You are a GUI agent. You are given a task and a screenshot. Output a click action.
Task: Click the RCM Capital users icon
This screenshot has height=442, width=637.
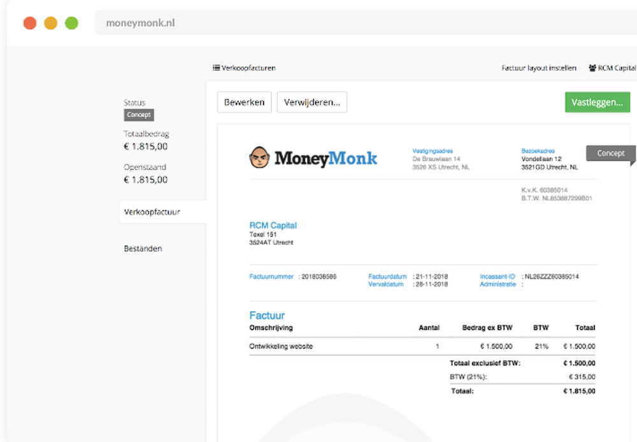tap(592, 68)
